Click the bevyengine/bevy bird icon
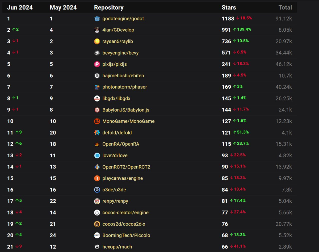Screen dimensions: 319x252 [97, 53]
